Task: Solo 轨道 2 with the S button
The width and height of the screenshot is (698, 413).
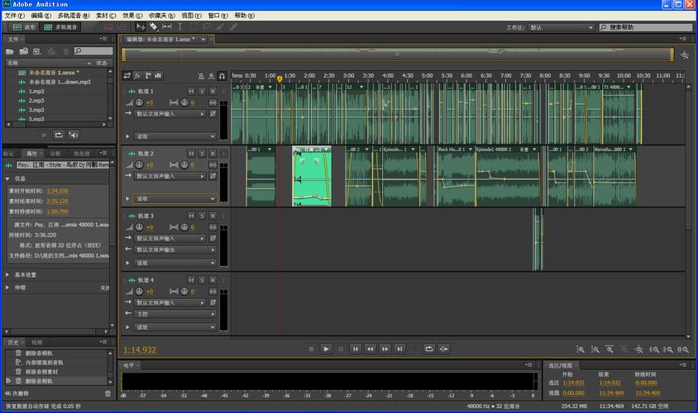Action: click(x=202, y=154)
